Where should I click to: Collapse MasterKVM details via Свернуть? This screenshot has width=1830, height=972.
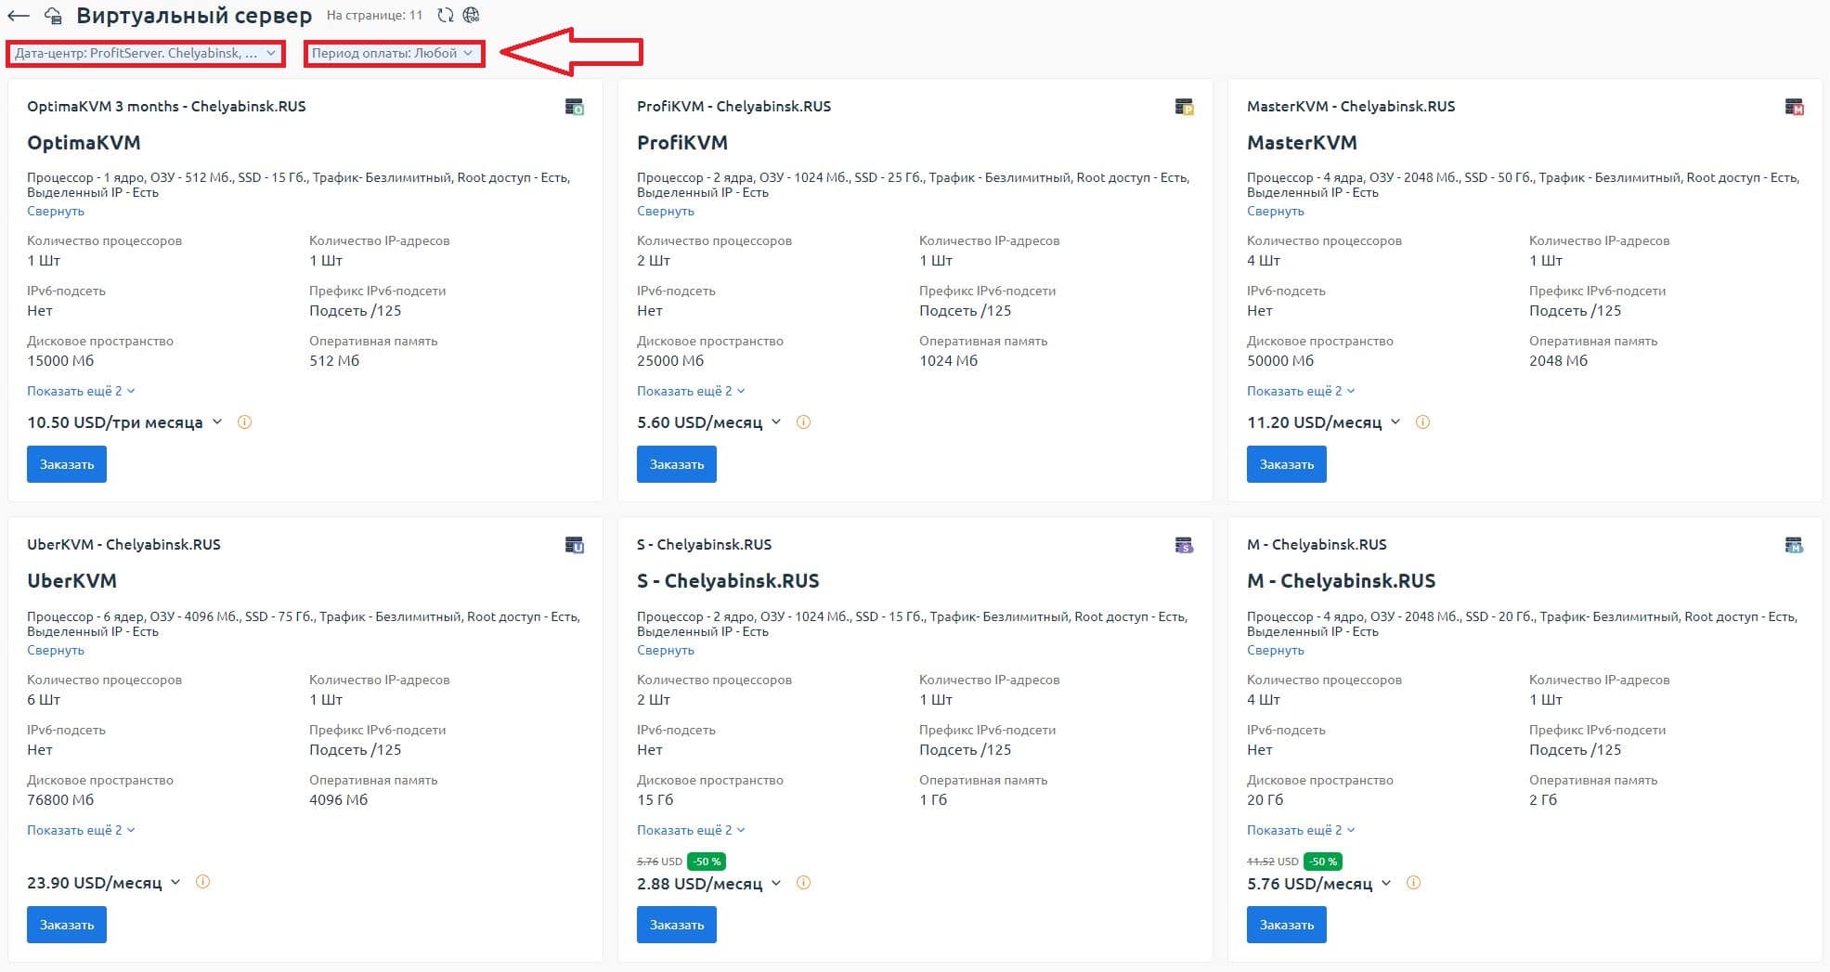(x=1276, y=211)
